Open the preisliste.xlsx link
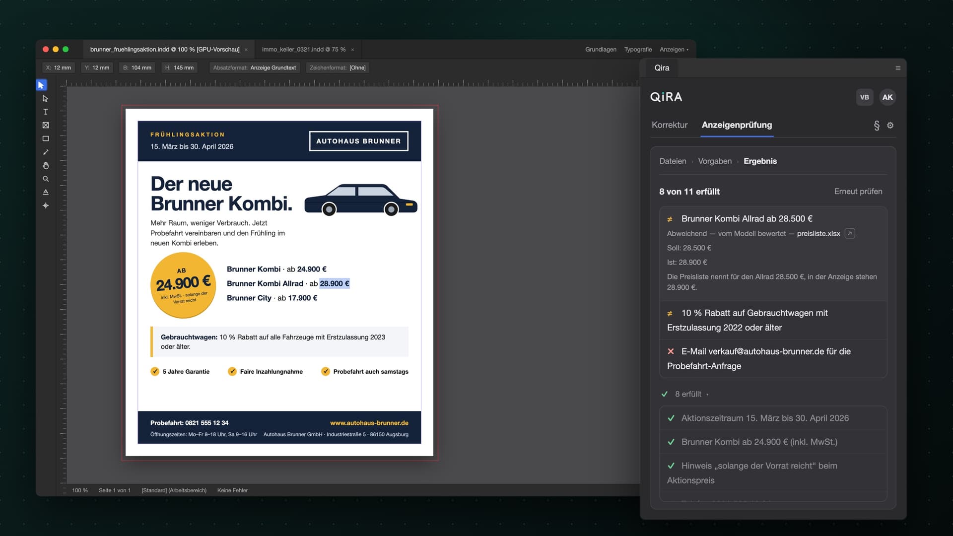The width and height of the screenshot is (953, 536). click(818, 234)
